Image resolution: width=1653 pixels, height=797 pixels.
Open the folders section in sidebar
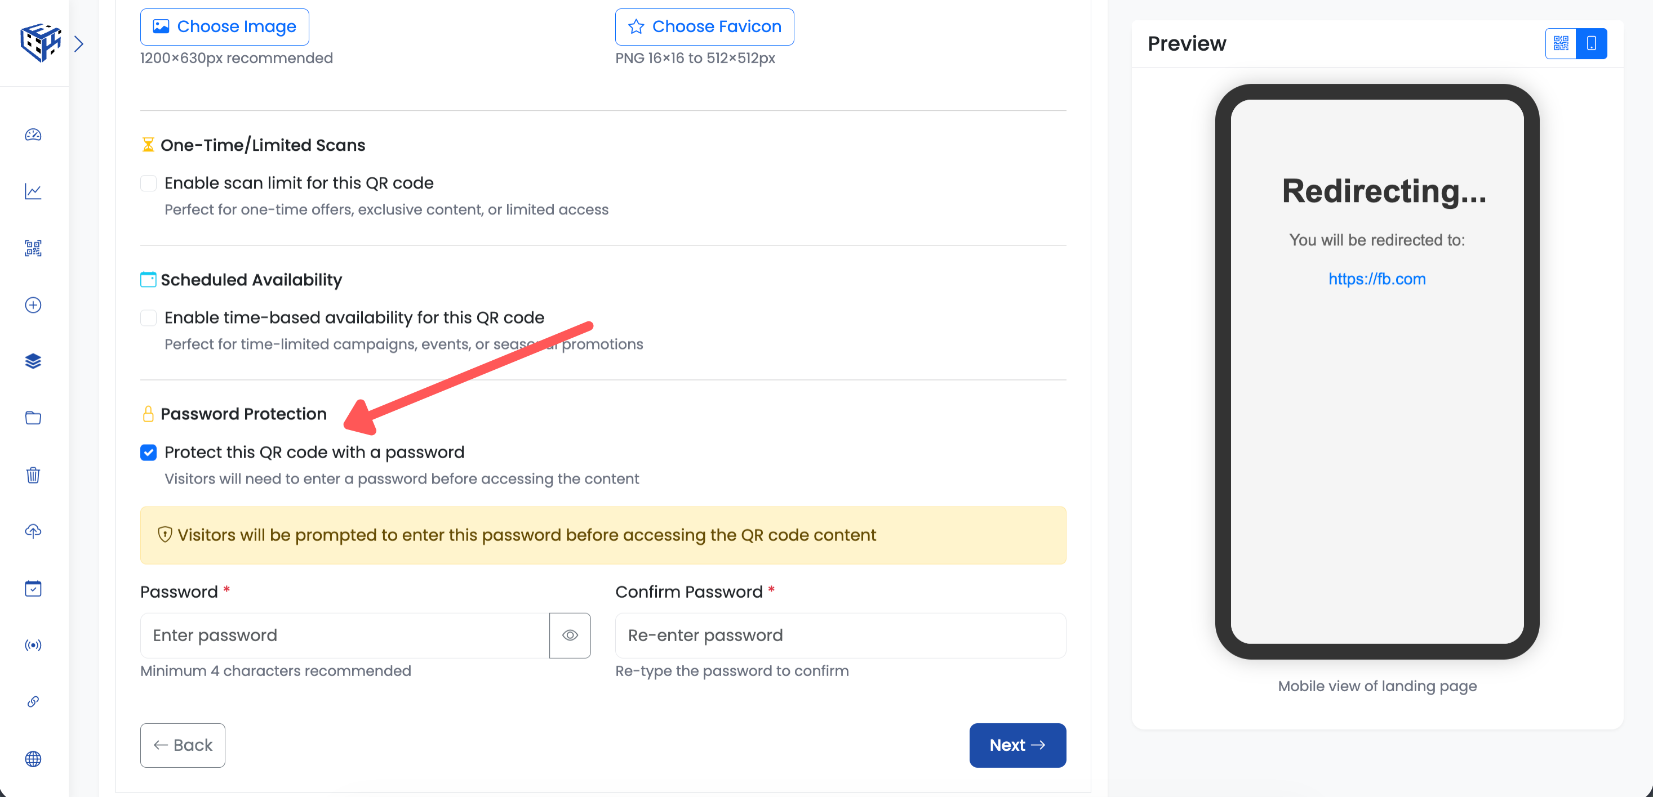[33, 418]
